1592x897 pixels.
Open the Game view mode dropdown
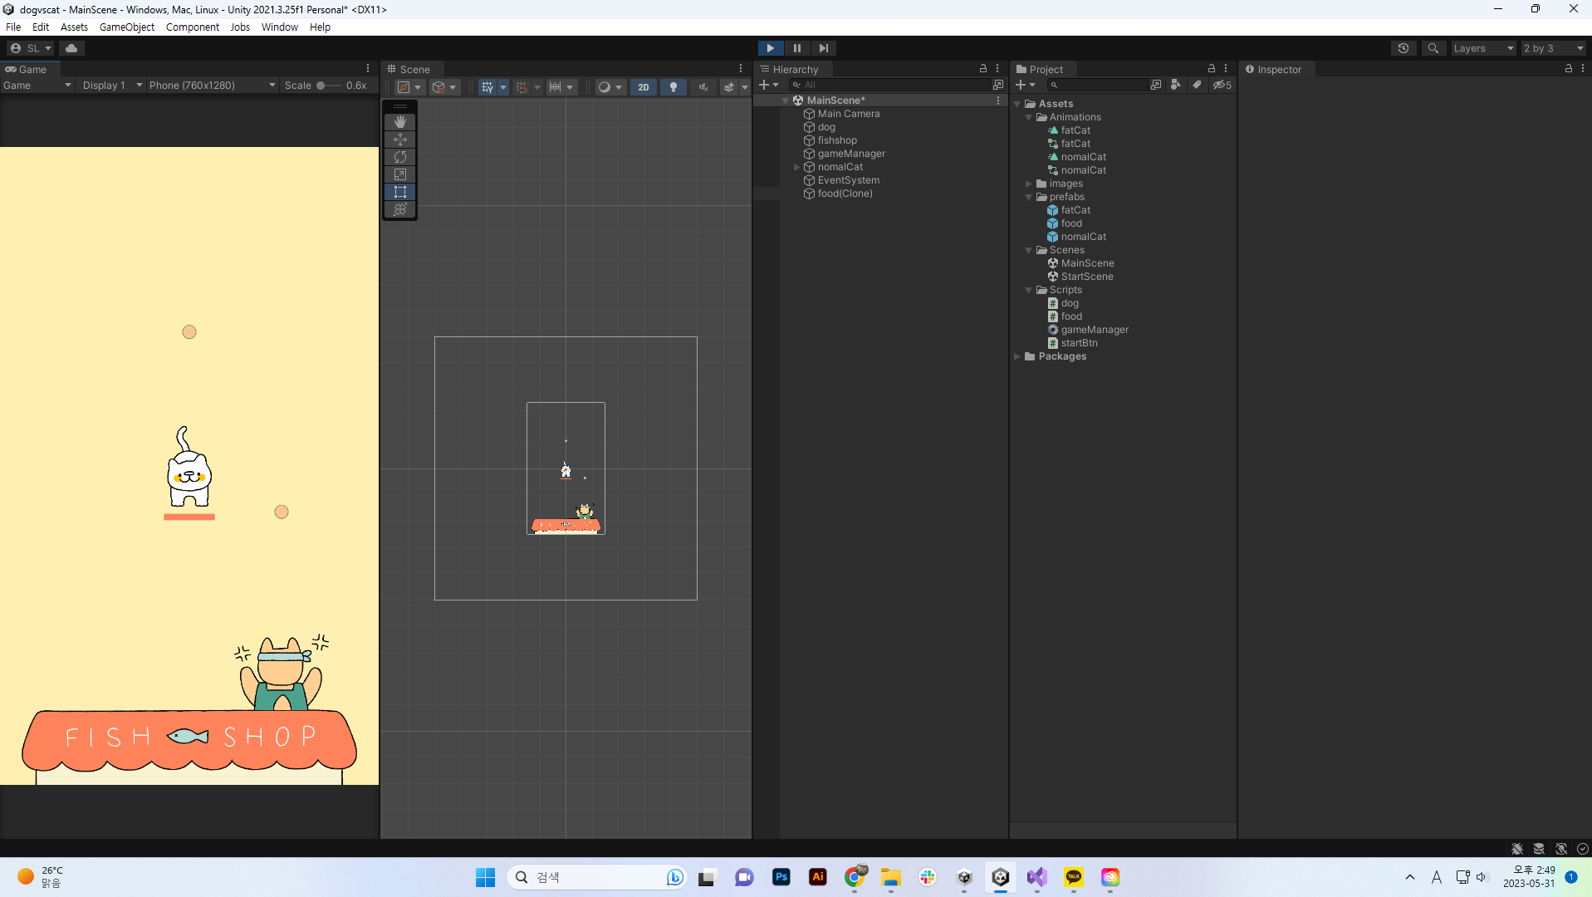click(37, 86)
